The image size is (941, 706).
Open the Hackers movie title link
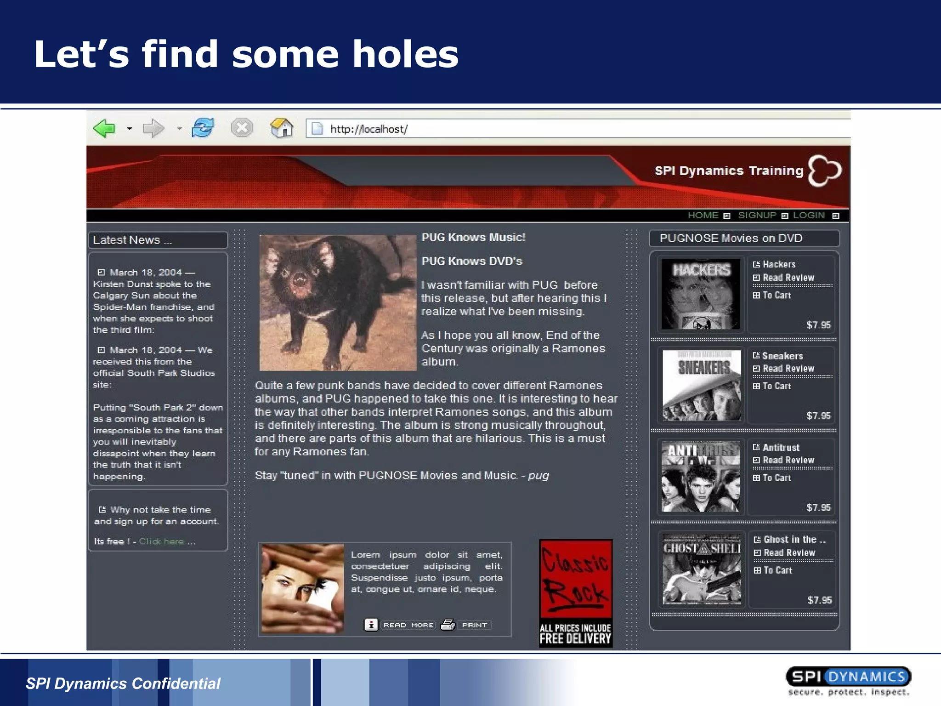(x=779, y=264)
